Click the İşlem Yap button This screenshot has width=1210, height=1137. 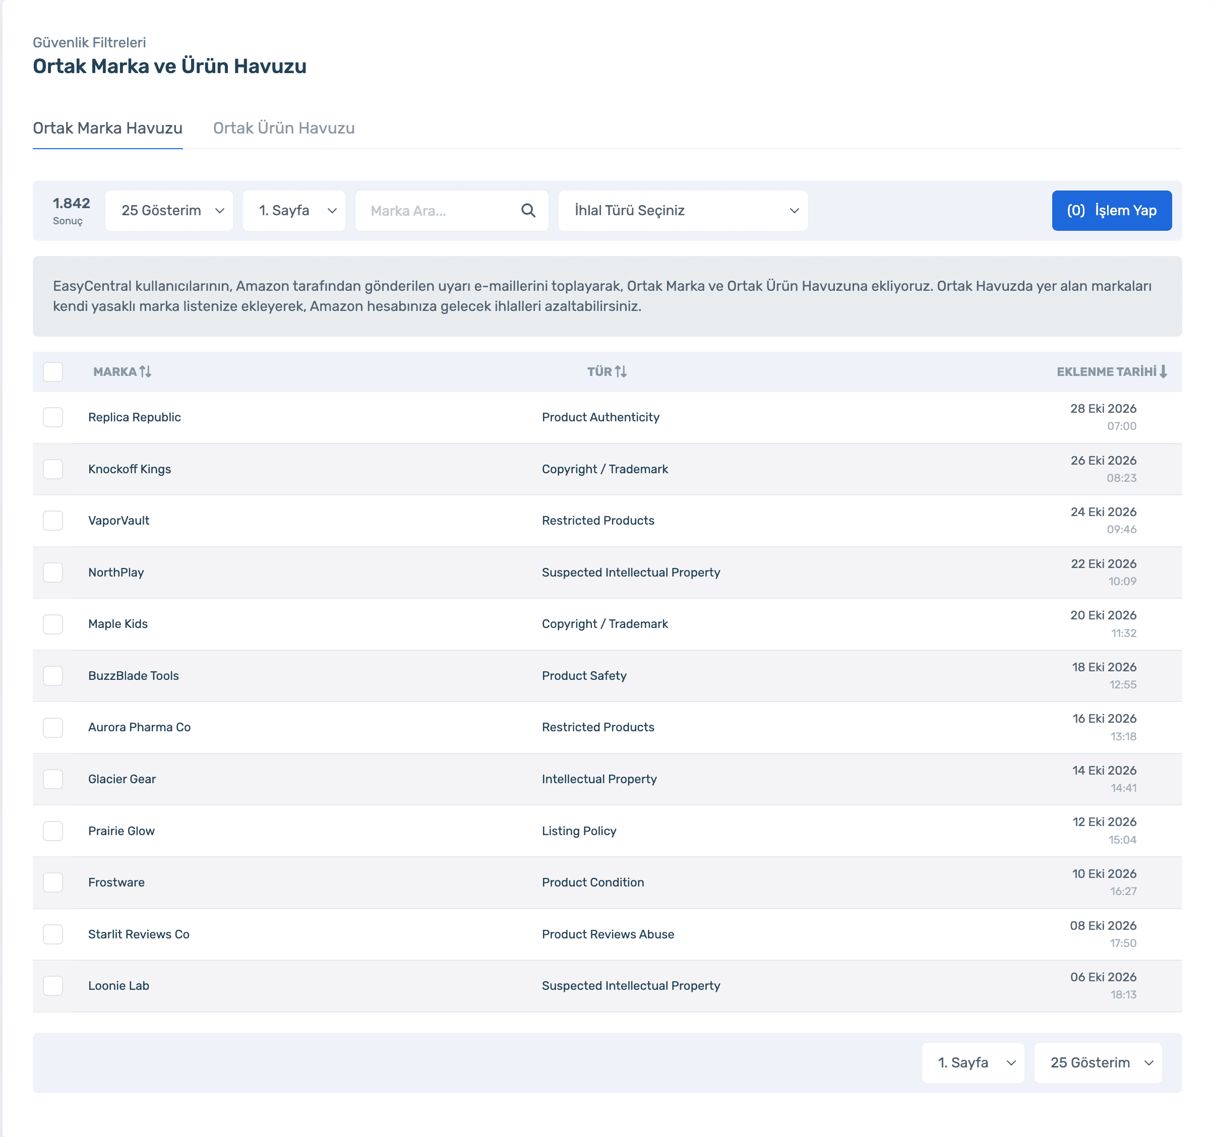coord(1112,211)
